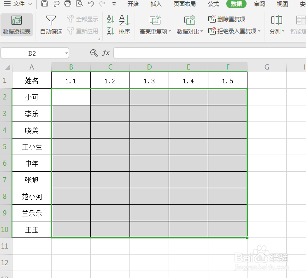Open the Sort (排序) dialog
The image size is (306, 278).
coord(124,25)
